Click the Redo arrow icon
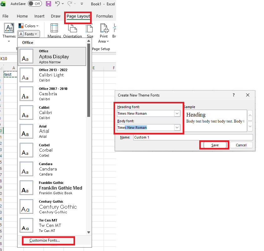Image resolution: width=264 pixels, height=251 pixels. click(x=70, y=3)
